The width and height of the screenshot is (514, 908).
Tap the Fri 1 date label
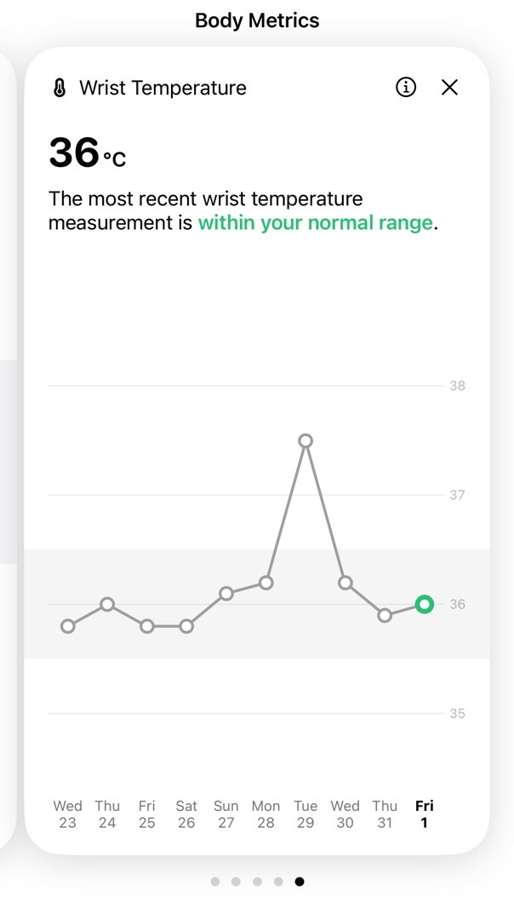(425, 813)
